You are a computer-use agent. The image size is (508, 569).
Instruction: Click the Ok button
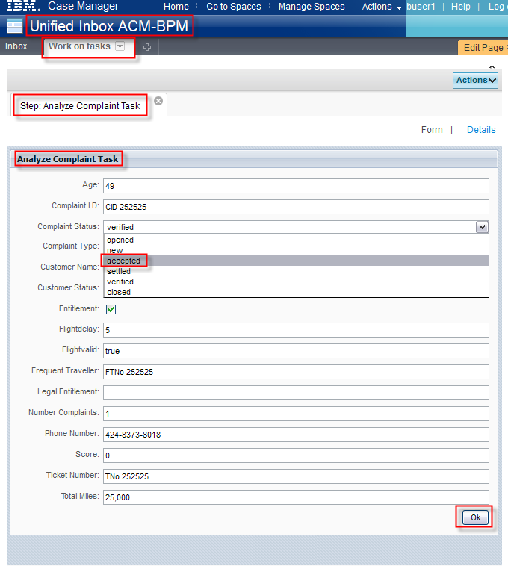pyautogui.click(x=475, y=517)
